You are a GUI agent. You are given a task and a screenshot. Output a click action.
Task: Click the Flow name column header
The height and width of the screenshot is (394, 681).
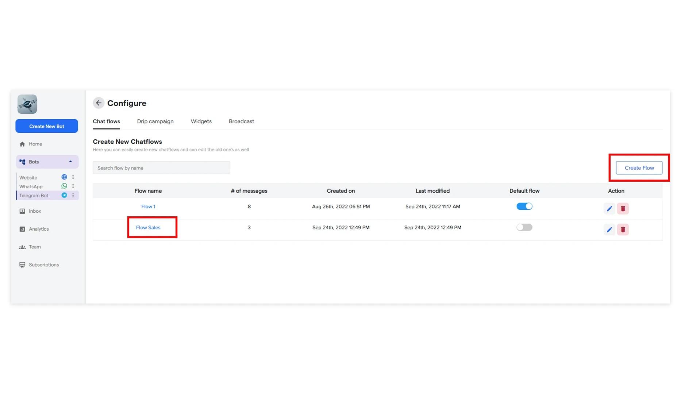coord(148,191)
